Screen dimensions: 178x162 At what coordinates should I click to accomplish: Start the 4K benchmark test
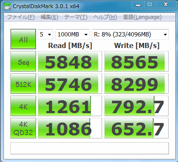pos(23,106)
